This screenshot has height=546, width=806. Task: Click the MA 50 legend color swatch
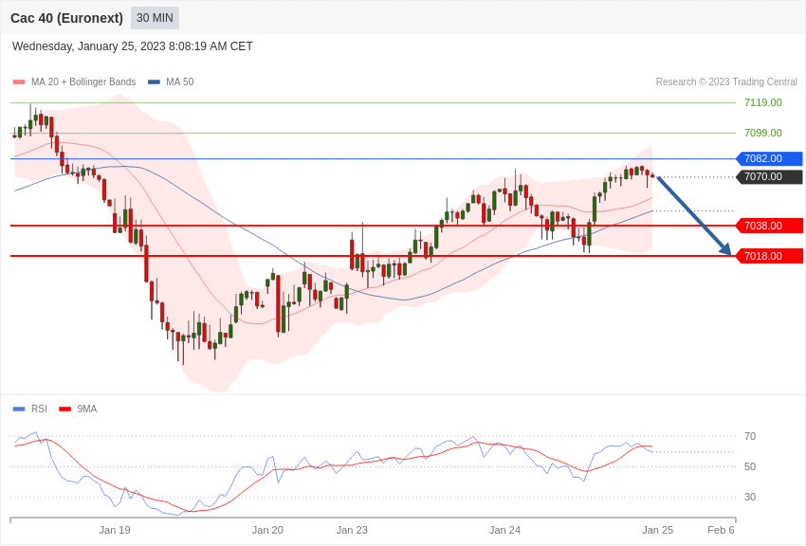(x=154, y=82)
